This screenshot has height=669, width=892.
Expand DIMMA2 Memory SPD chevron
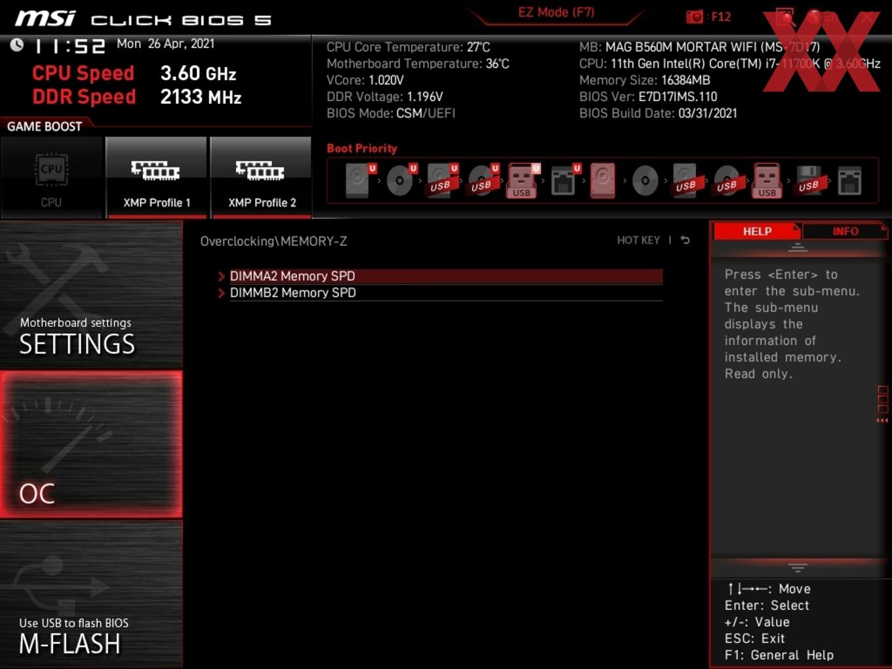222,276
